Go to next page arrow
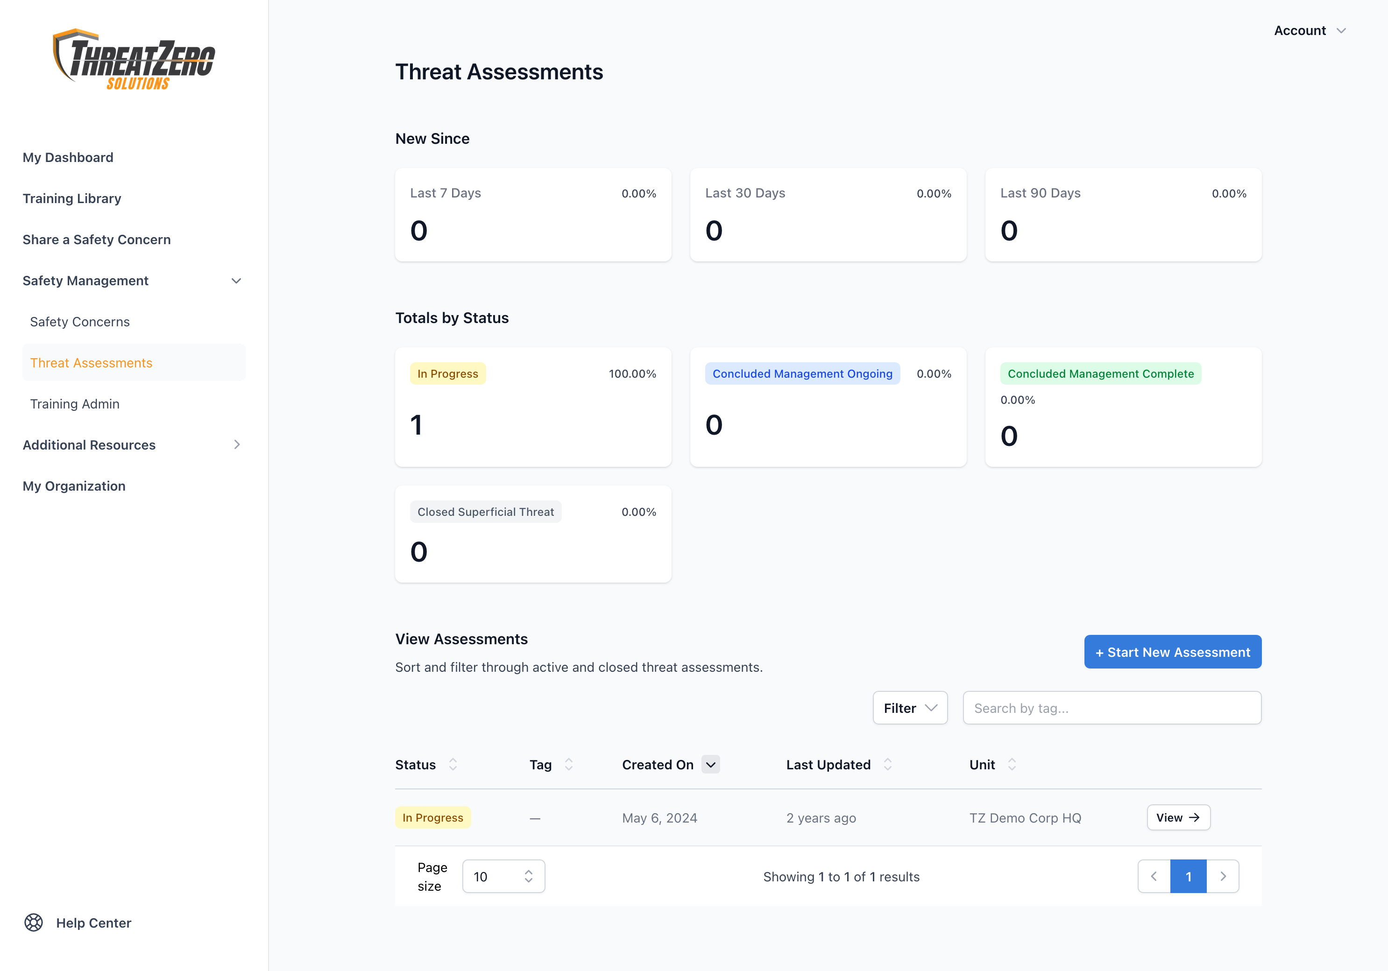This screenshot has width=1388, height=971. pyautogui.click(x=1223, y=876)
